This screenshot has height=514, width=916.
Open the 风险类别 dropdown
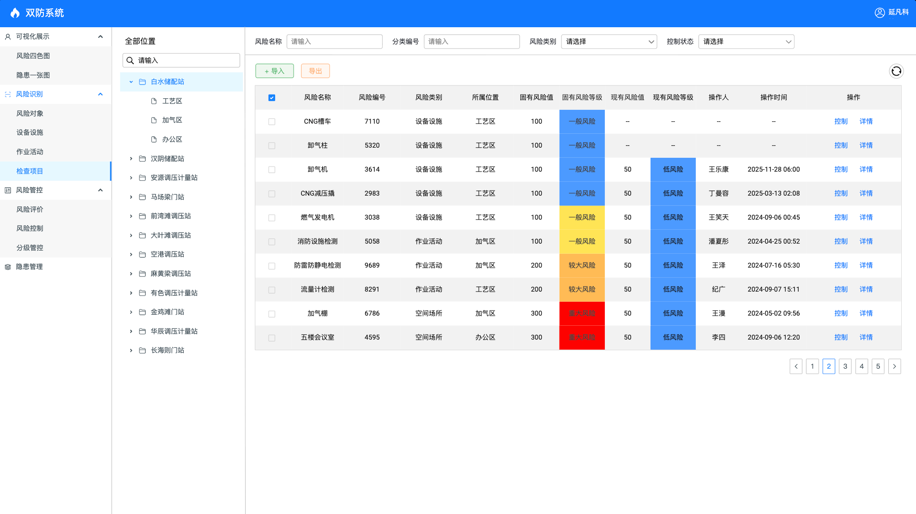[x=609, y=42]
